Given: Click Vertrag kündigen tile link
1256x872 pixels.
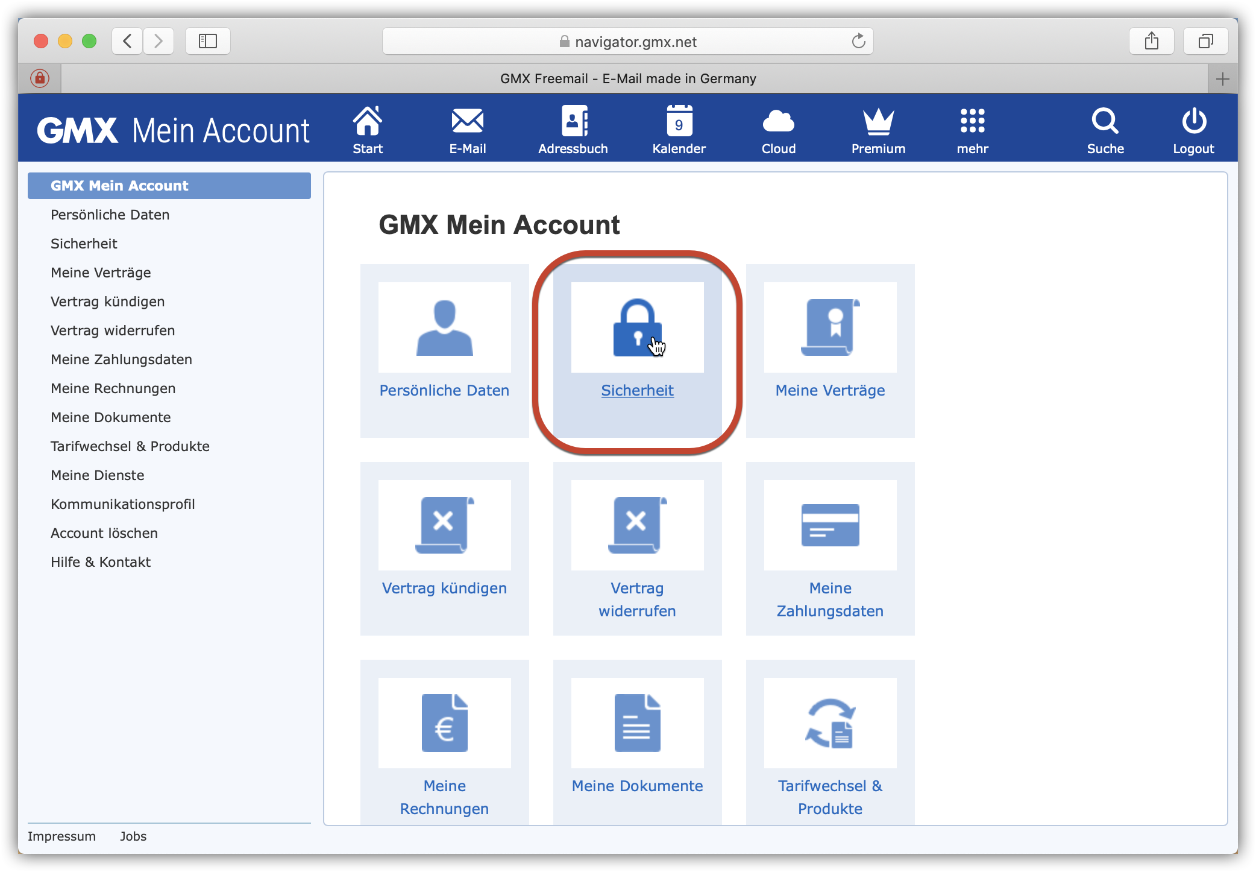Looking at the screenshot, I should click(444, 589).
